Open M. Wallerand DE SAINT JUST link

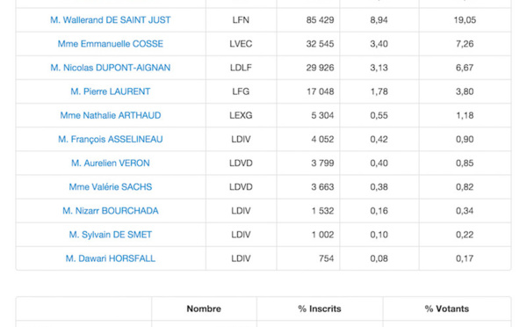[x=111, y=20]
